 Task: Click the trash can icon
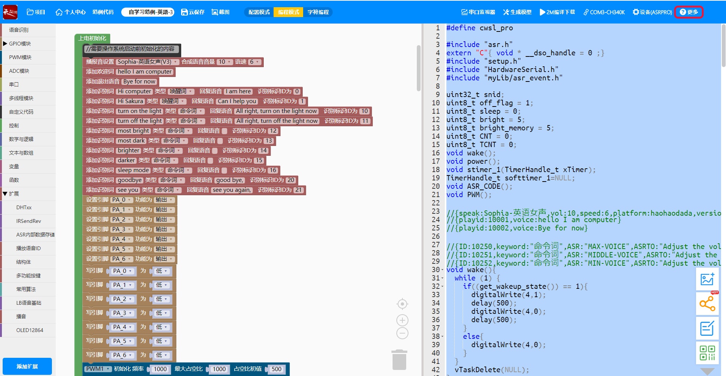click(x=399, y=360)
